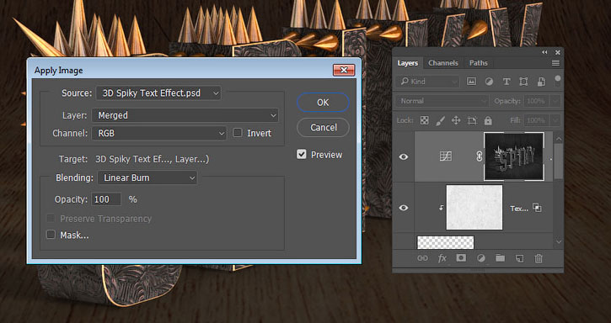Image resolution: width=611 pixels, height=323 pixels.
Task: Lock transparent pixels icon
Action: [425, 120]
